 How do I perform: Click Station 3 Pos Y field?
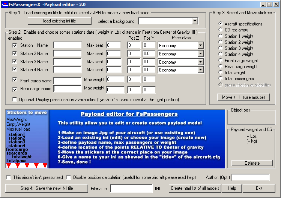[149, 62]
